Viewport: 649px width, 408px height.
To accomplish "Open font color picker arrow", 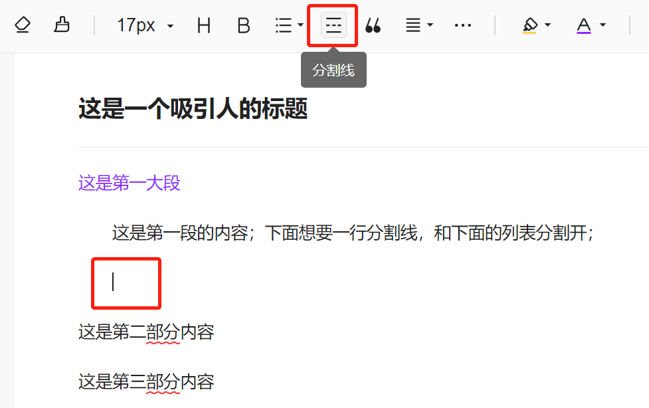I will click(603, 25).
